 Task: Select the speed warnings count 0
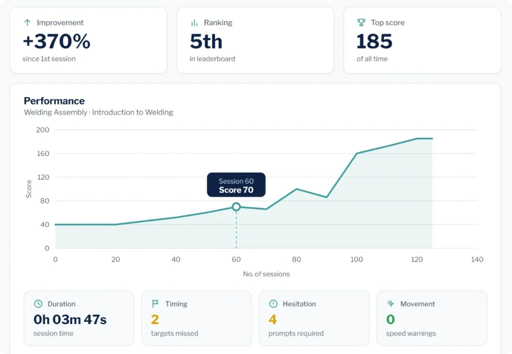click(x=390, y=319)
